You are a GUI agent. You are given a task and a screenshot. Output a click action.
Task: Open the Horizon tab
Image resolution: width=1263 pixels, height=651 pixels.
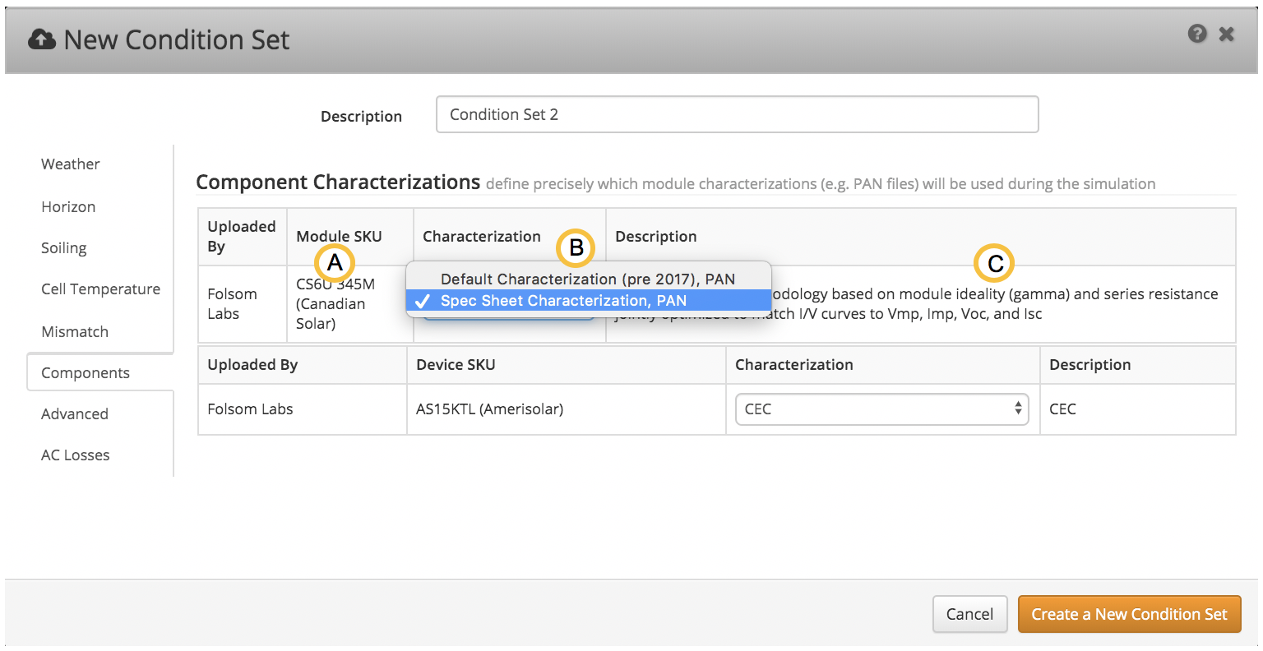[x=68, y=207]
